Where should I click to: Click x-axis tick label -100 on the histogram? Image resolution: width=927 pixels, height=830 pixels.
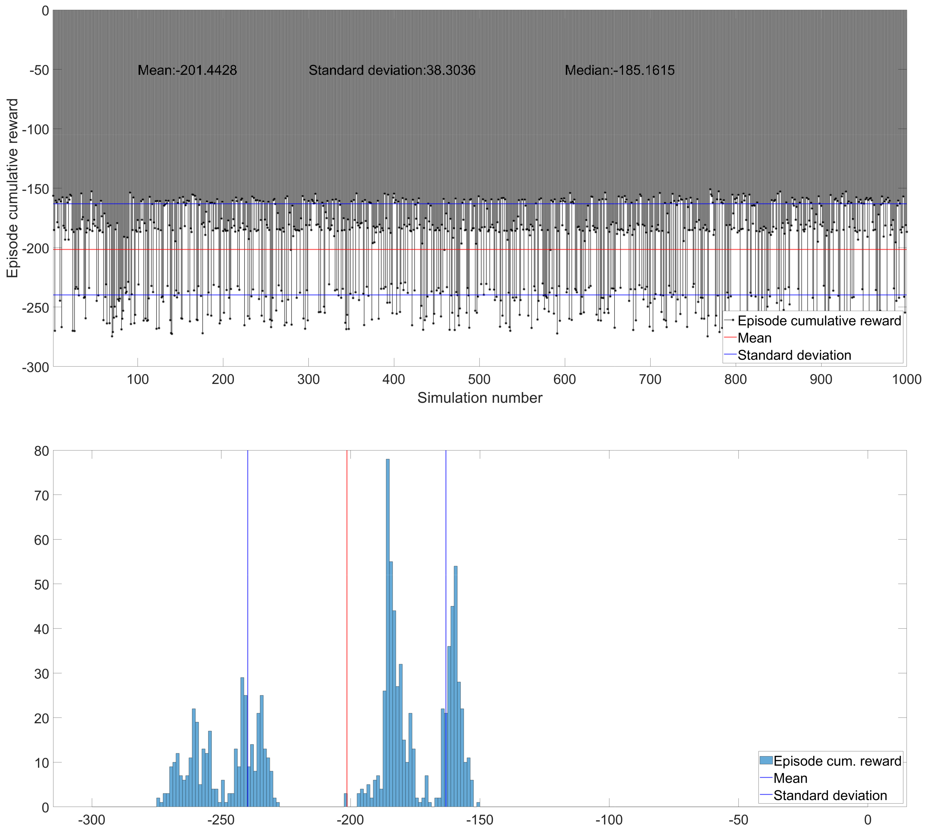[x=609, y=820]
